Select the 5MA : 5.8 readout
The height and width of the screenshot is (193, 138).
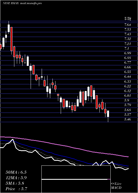pos(15,183)
